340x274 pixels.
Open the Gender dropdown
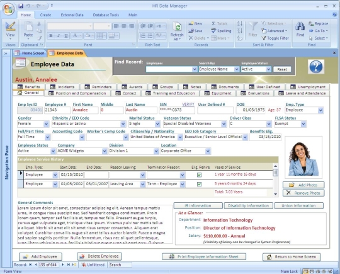tap(46, 124)
